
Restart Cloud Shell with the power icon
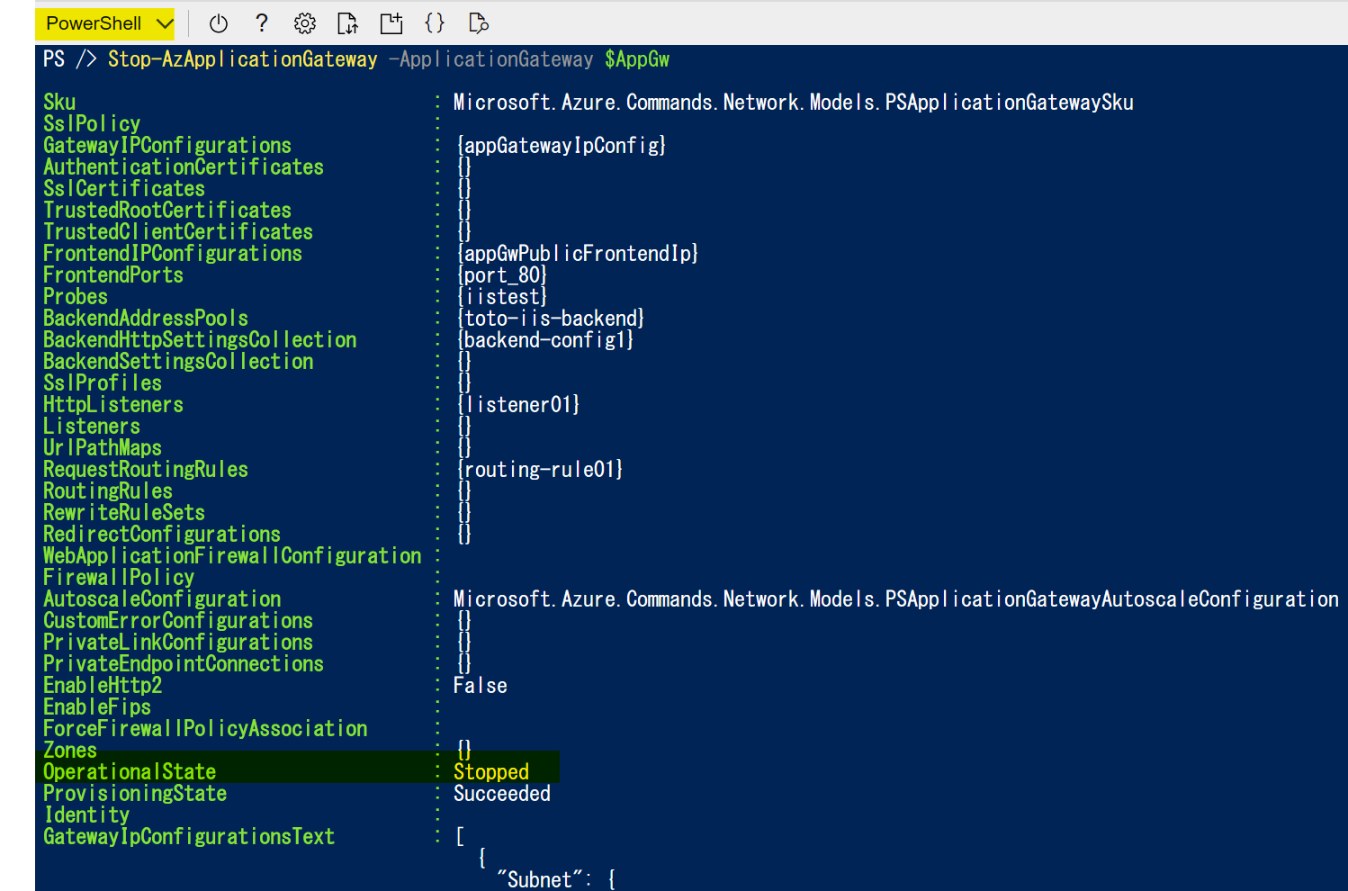click(219, 23)
